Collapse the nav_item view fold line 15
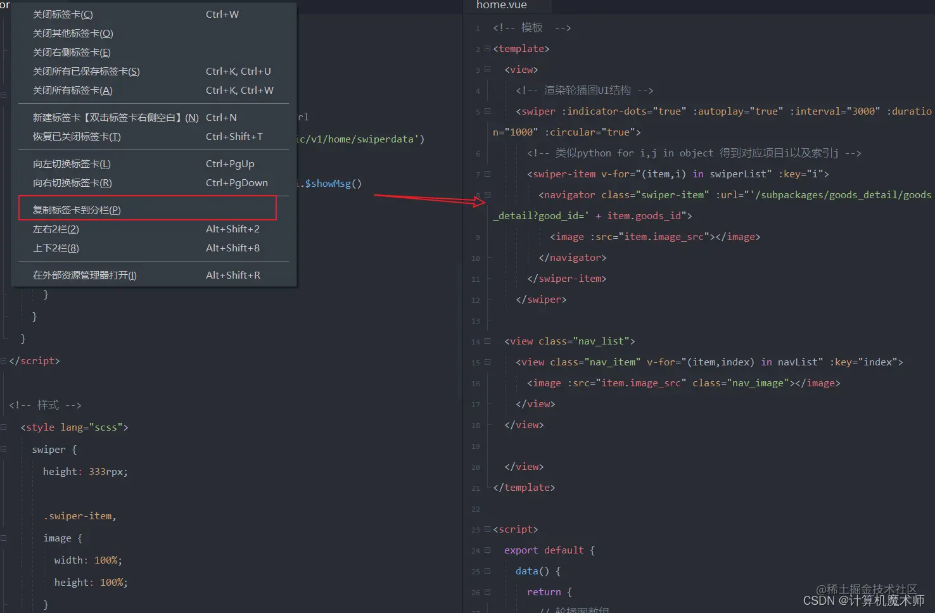935x613 pixels. [x=487, y=362]
